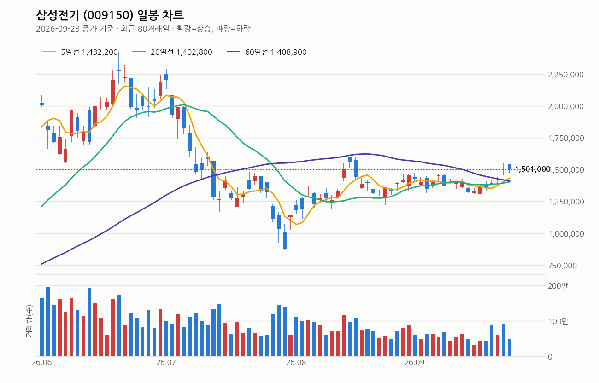The height and width of the screenshot is (383, 599).
Task: Click the '20일선 1,402,800' legend label
Action: pos(182,52)
